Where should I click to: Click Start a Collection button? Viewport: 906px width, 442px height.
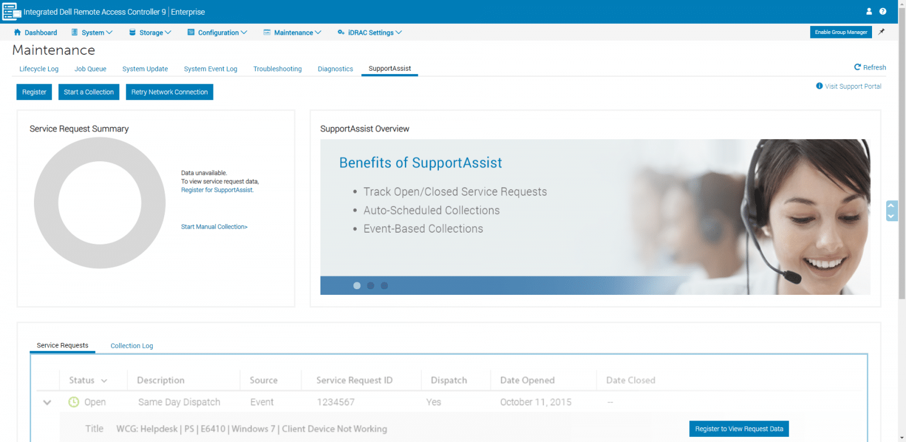pyautogui.click(x=89, y=92)
